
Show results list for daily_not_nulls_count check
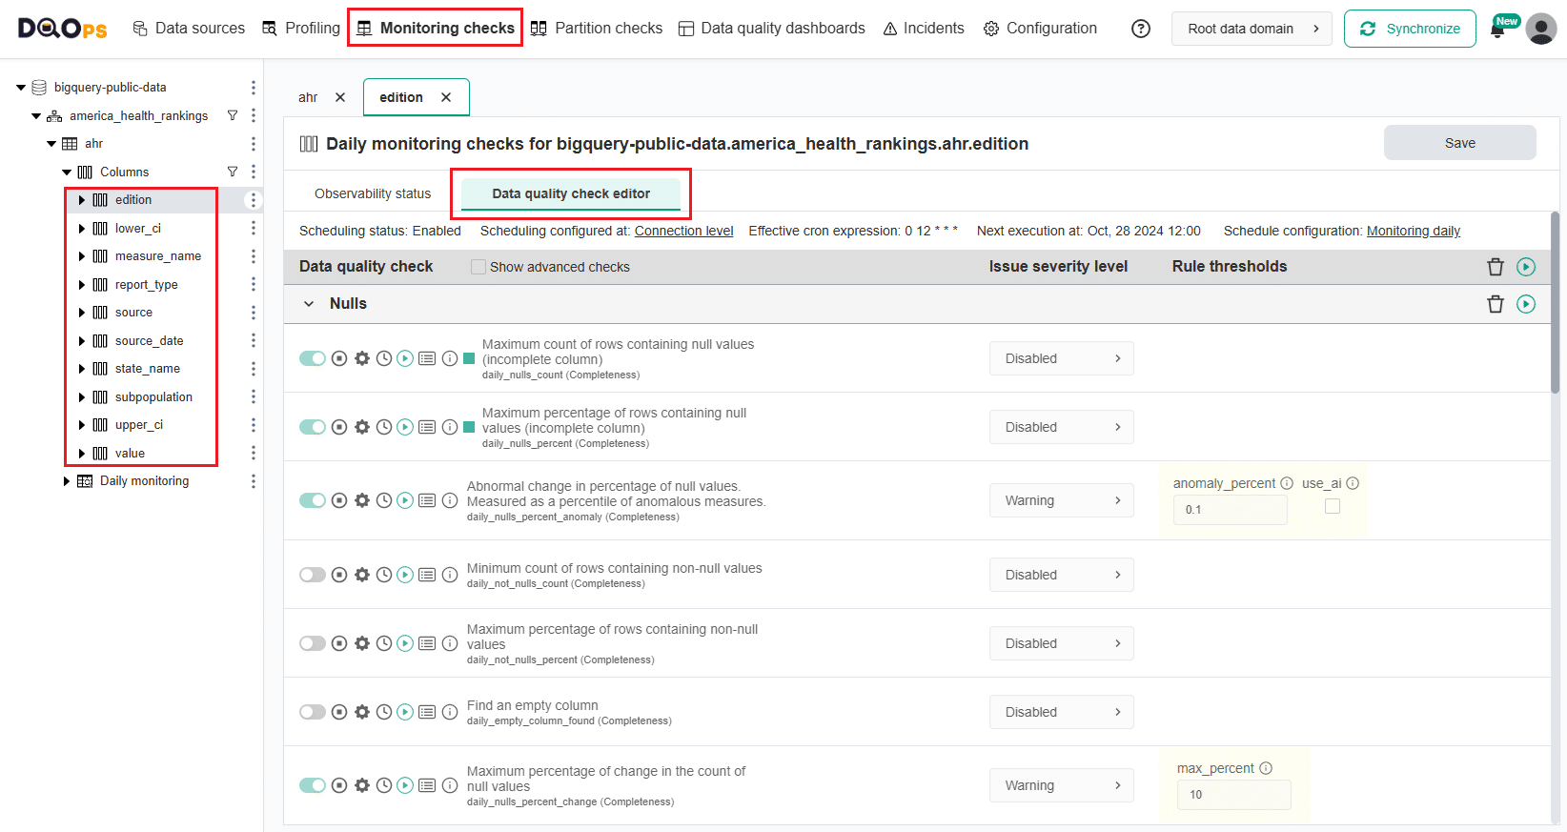tap(427, 575)
